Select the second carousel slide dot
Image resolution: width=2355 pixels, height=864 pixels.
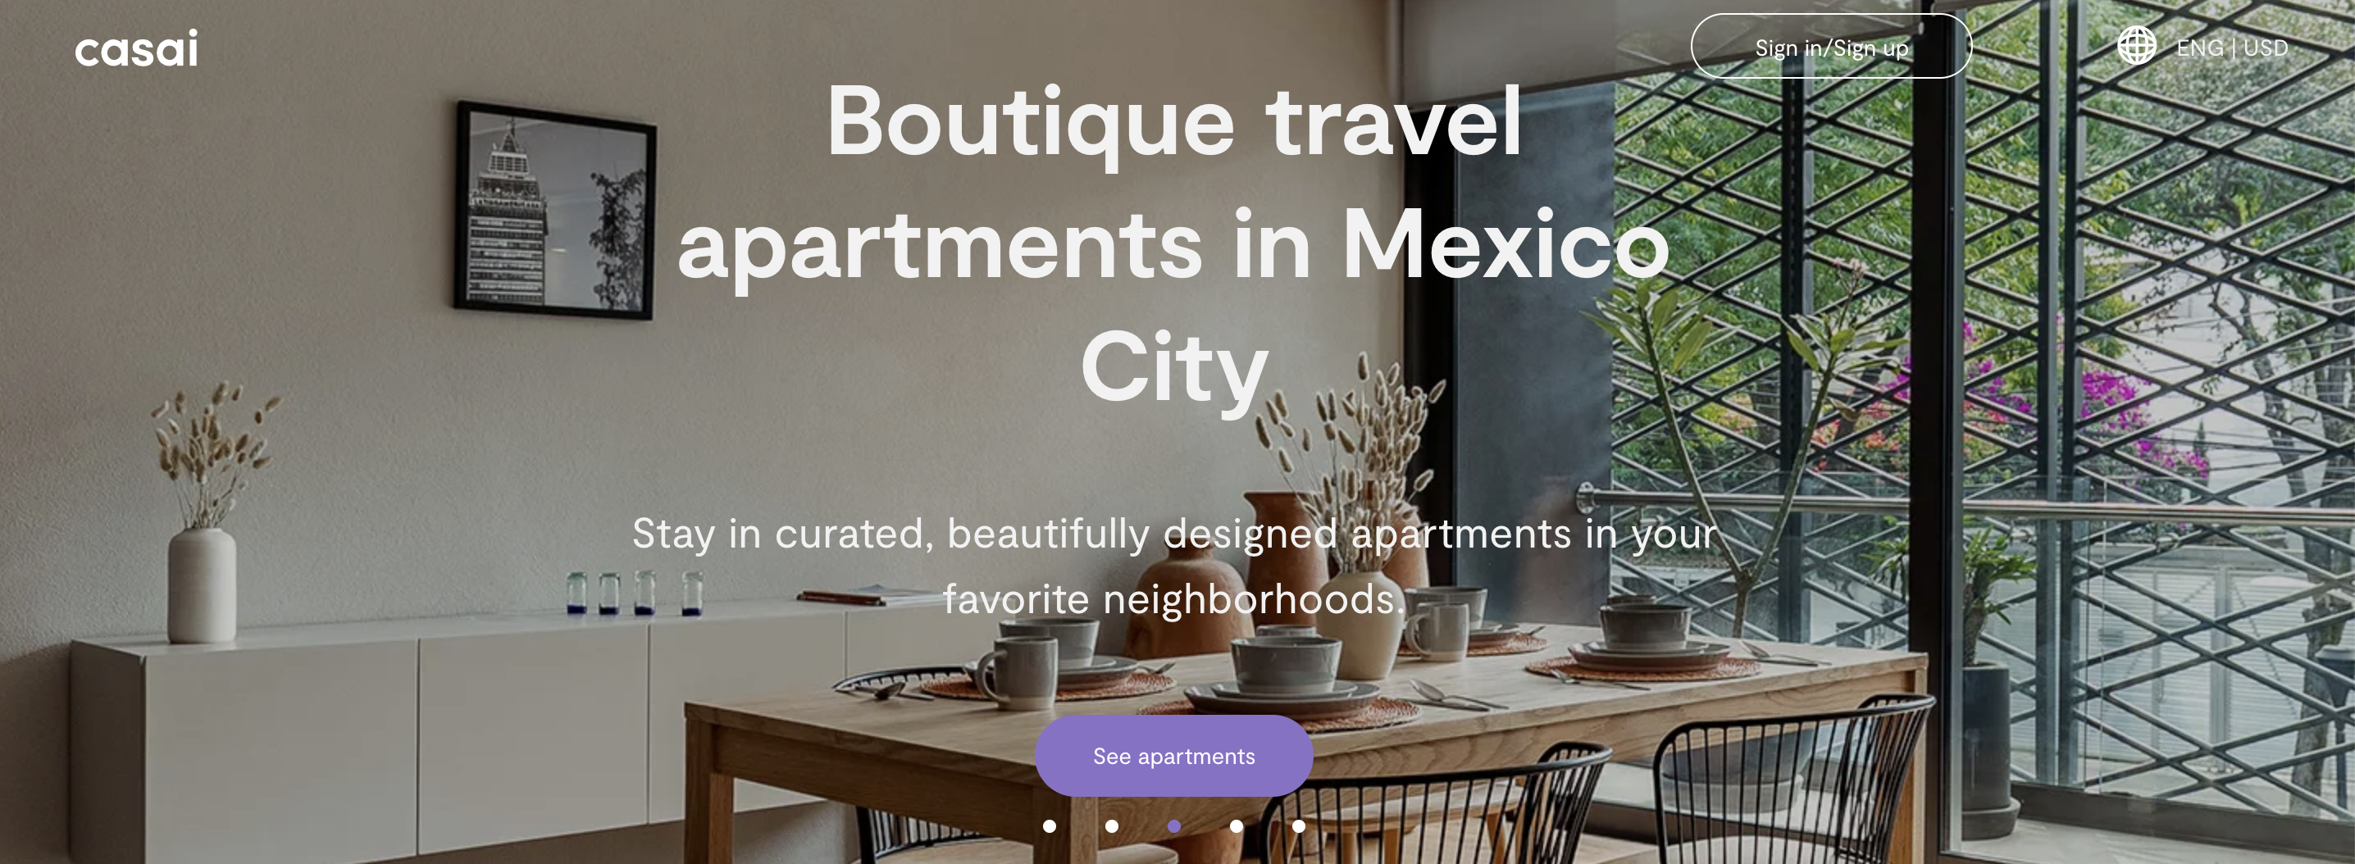[1112, 826]
